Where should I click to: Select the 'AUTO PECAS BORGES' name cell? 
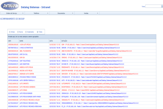tap(34, 94)
